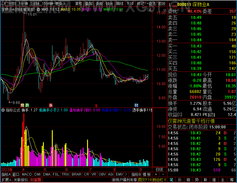Open the 复权 adjustment option
The width and height of the screenshot is (237, 183).
79,4
